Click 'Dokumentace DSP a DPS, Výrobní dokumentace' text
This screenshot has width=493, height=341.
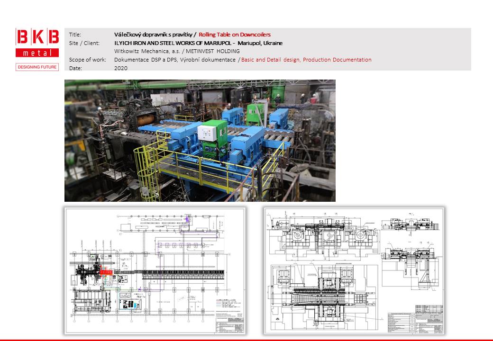pos(175,60)
